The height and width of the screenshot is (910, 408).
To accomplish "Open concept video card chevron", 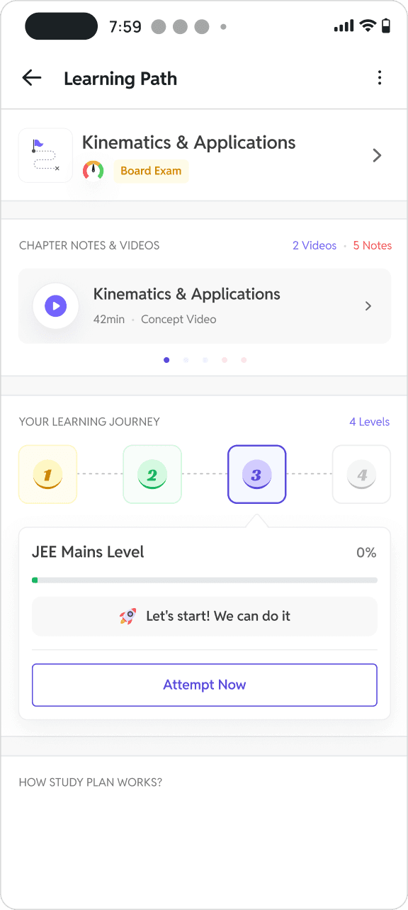I will point(368,306).
